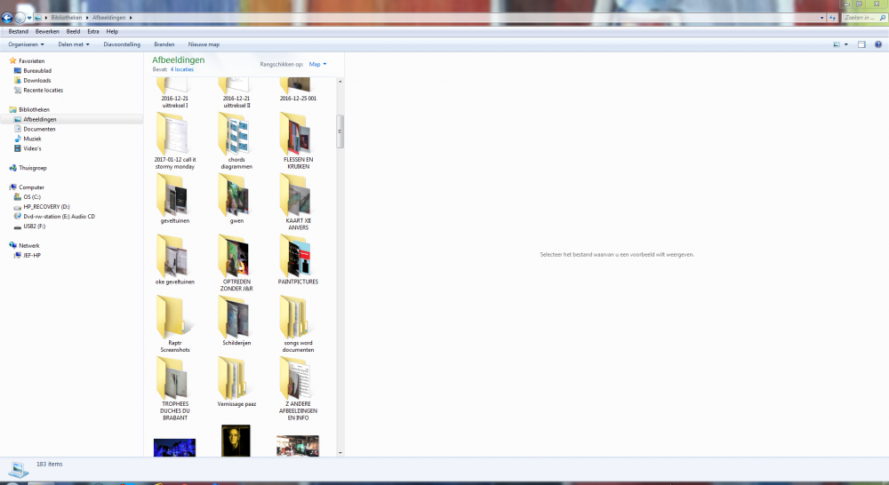Open the Extra menu
This screenshot has width=889, height=485.
pyautogui.click(x=93, y=32)
